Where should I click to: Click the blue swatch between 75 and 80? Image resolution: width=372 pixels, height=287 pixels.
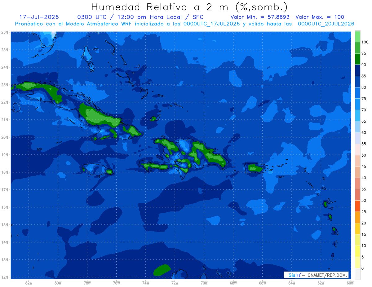pyautogui.click(x=357, y=93)
